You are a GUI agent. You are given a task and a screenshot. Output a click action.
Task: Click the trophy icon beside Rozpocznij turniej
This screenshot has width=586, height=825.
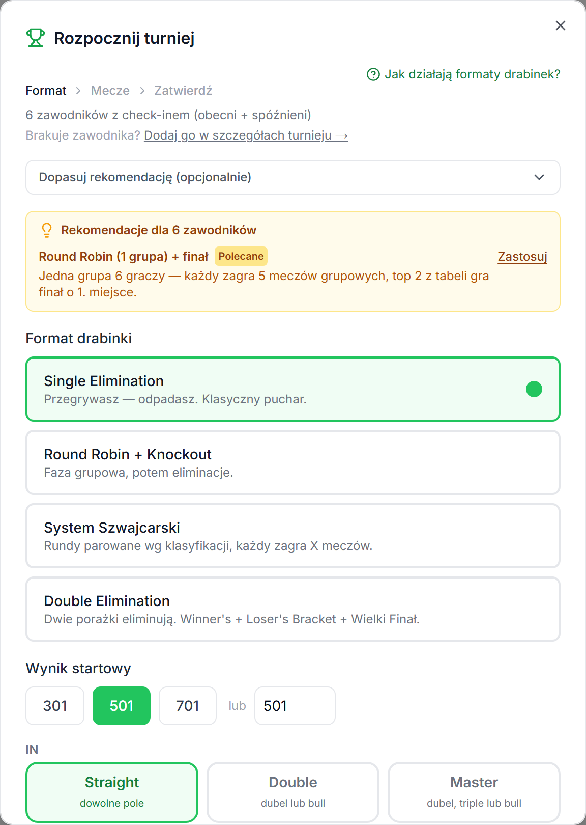click(35, 38)
